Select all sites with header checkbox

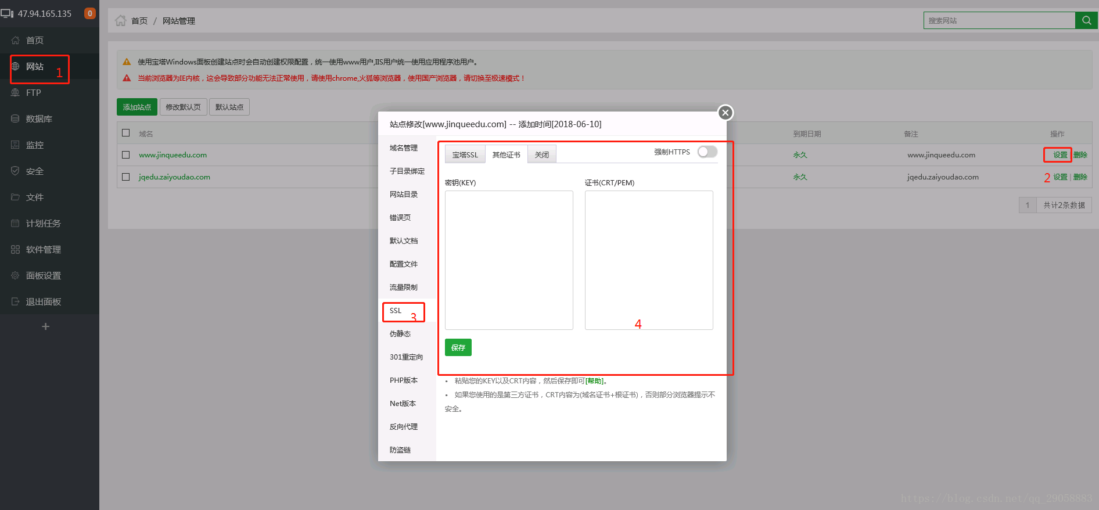(126, 133)
